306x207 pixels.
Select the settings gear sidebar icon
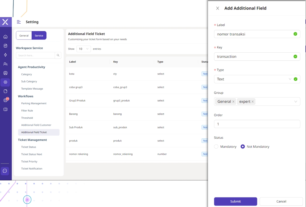(x=5, y=82)
